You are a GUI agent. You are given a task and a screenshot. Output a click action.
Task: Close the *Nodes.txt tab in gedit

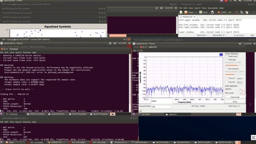tap(194, 17)
